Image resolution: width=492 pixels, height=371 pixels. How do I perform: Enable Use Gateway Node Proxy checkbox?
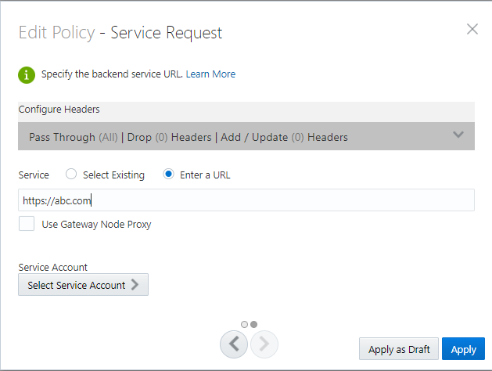27,224
